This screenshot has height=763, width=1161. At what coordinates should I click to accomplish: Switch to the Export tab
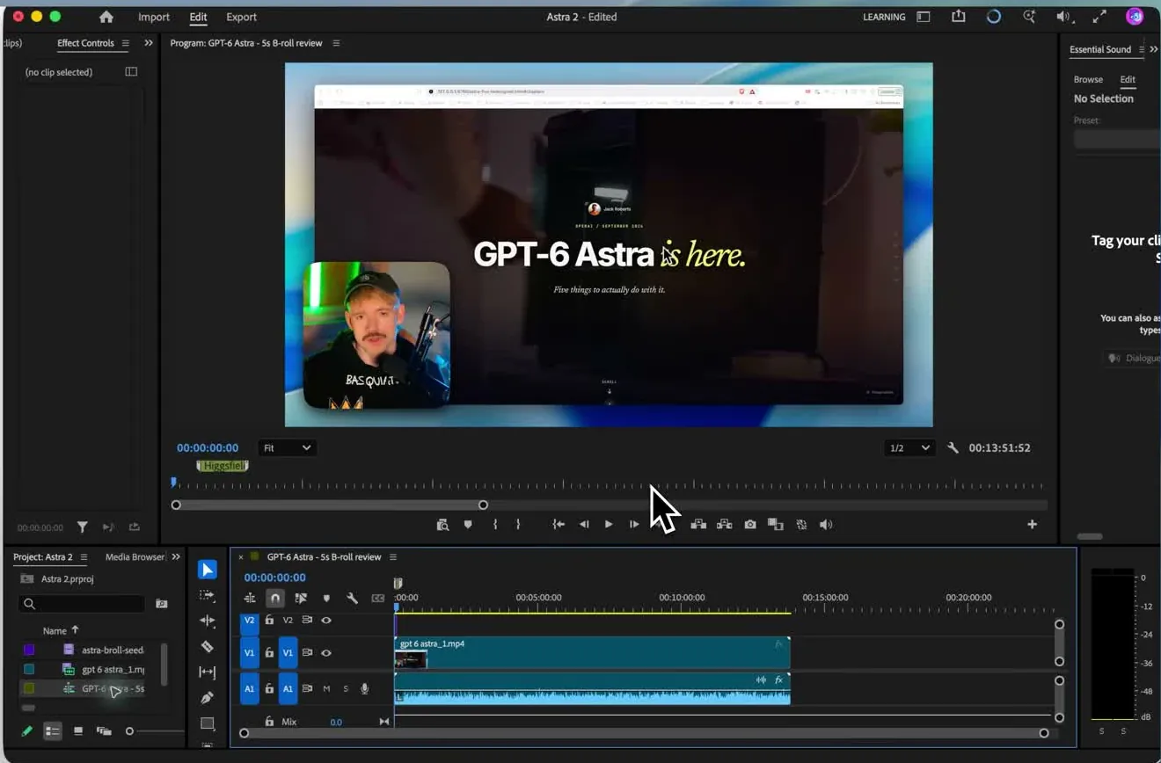pos(241,17)
